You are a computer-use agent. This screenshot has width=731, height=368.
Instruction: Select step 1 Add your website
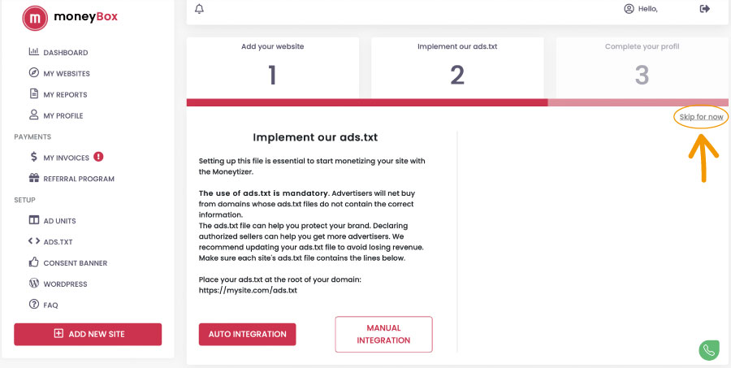point(273,67)
